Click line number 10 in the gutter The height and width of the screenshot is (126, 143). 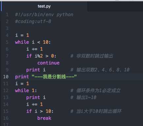[6, 77]
